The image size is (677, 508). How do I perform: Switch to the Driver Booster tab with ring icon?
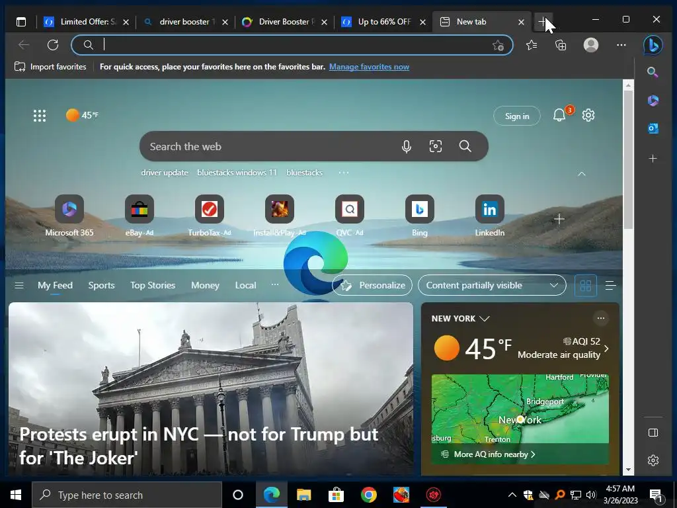(284, 22)
